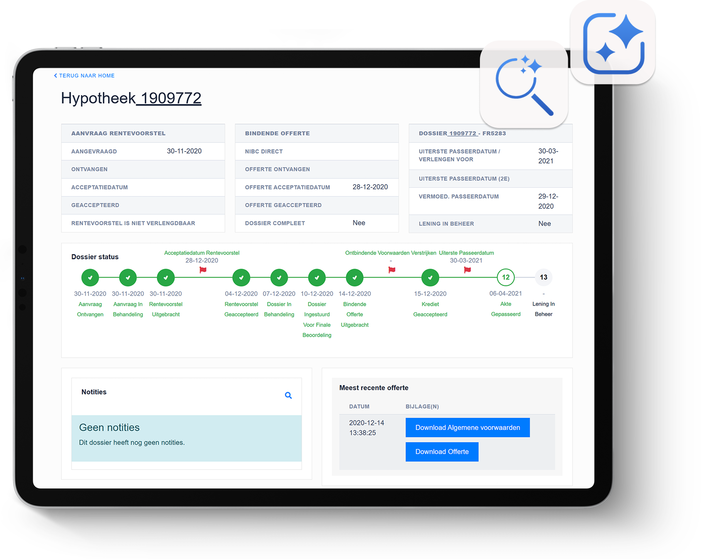706x559 pixels.
Task: Click the Bindende Offerte Uitgebracht step marker
Action: click(355, 277)
